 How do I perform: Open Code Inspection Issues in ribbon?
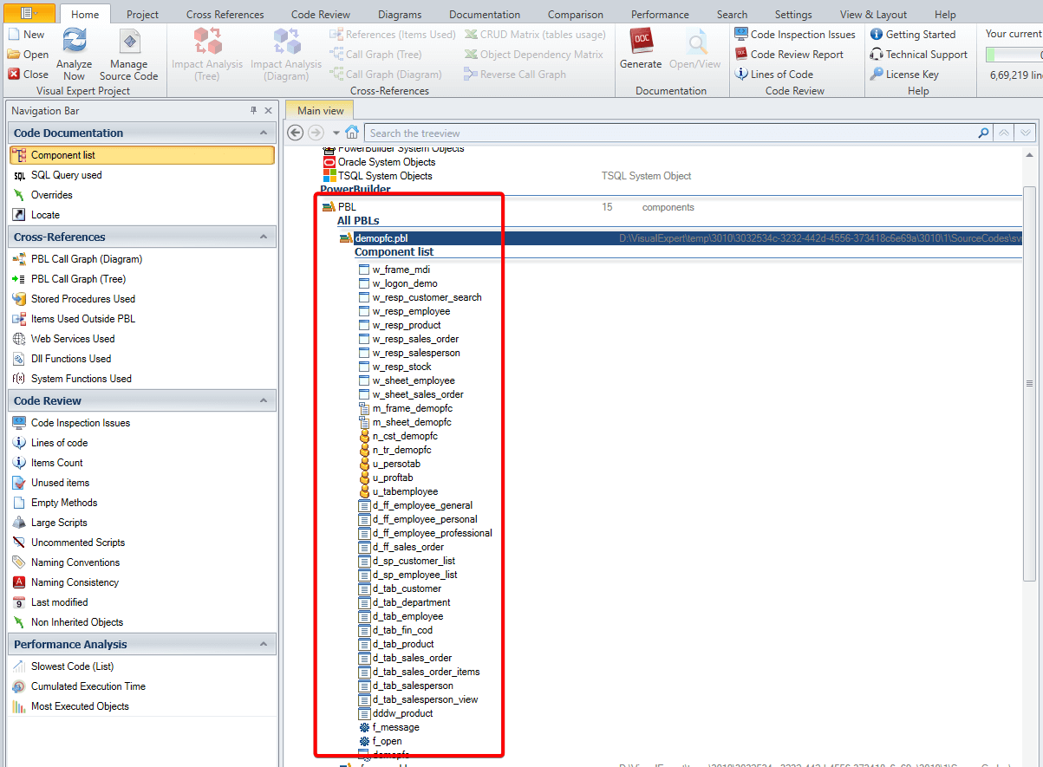tap(794, 35)
